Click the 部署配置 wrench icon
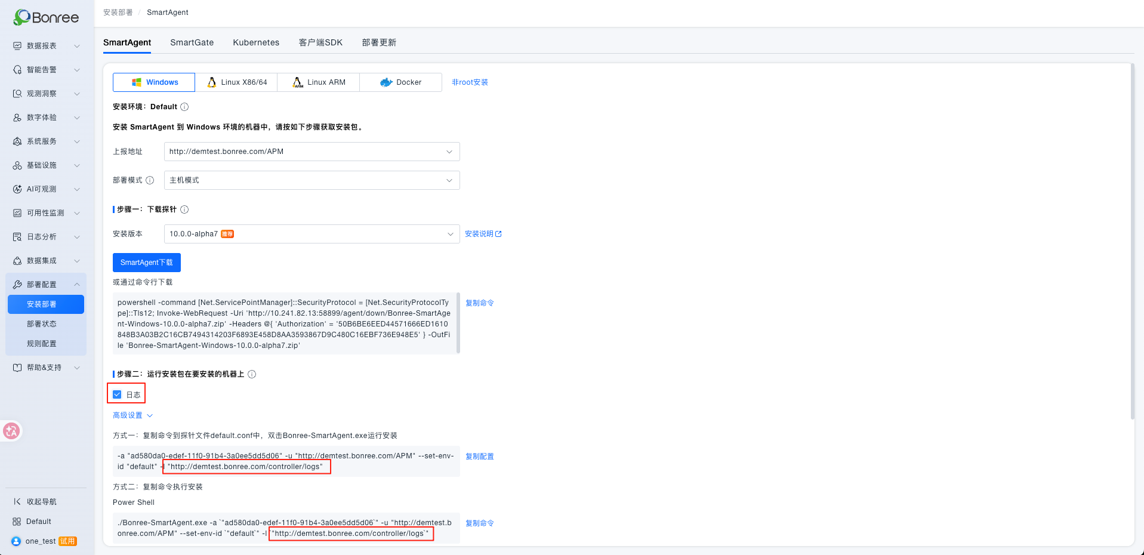The width and height of the screenshot is (1144, 555). click(x=17, y=285)
